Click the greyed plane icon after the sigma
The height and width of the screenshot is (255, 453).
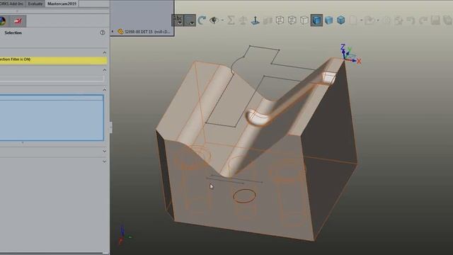tap(243, 21)
